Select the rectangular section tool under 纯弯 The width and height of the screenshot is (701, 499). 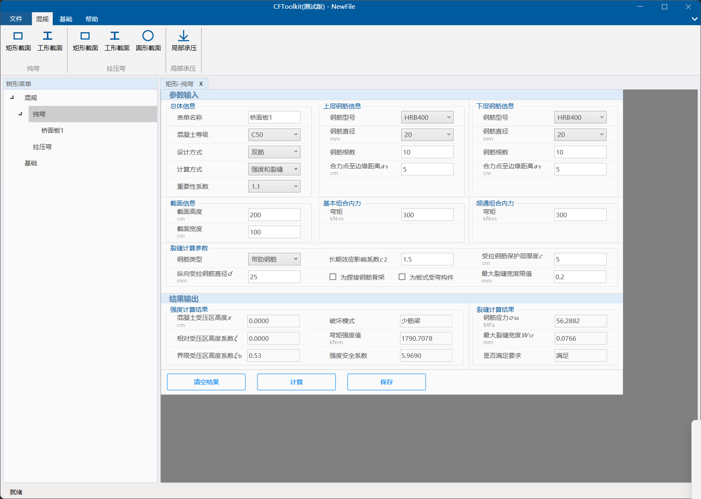point(18,41)
